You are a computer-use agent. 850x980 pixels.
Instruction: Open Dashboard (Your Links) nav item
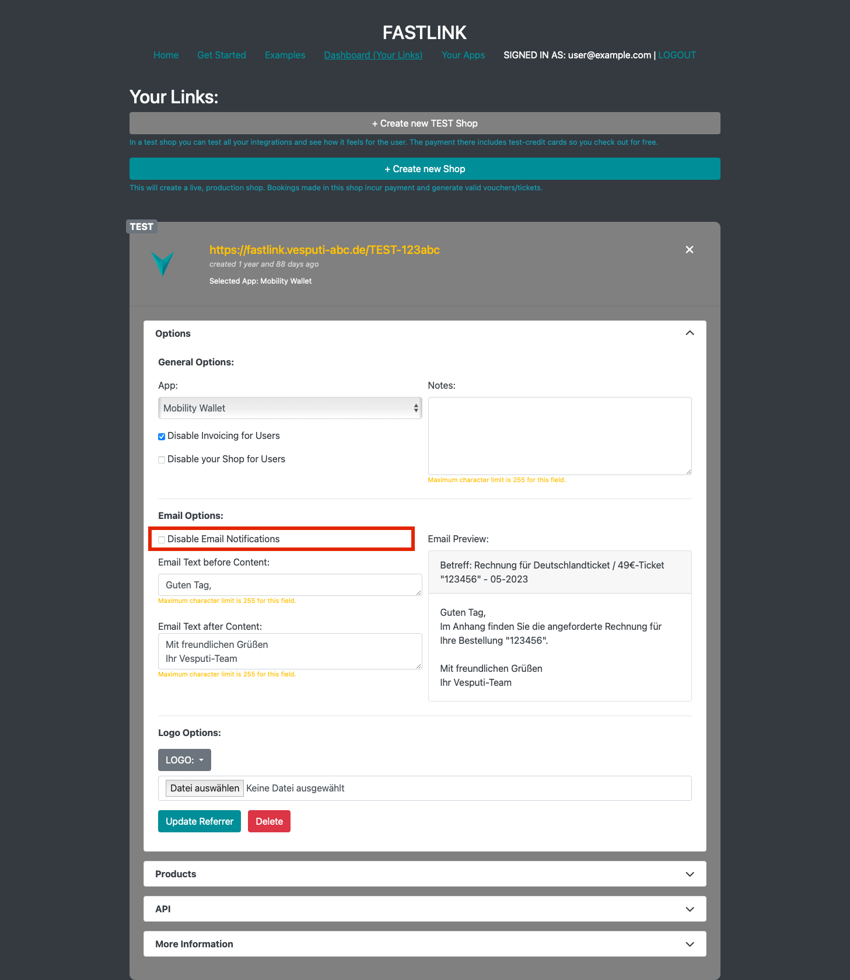pos(373,55)
